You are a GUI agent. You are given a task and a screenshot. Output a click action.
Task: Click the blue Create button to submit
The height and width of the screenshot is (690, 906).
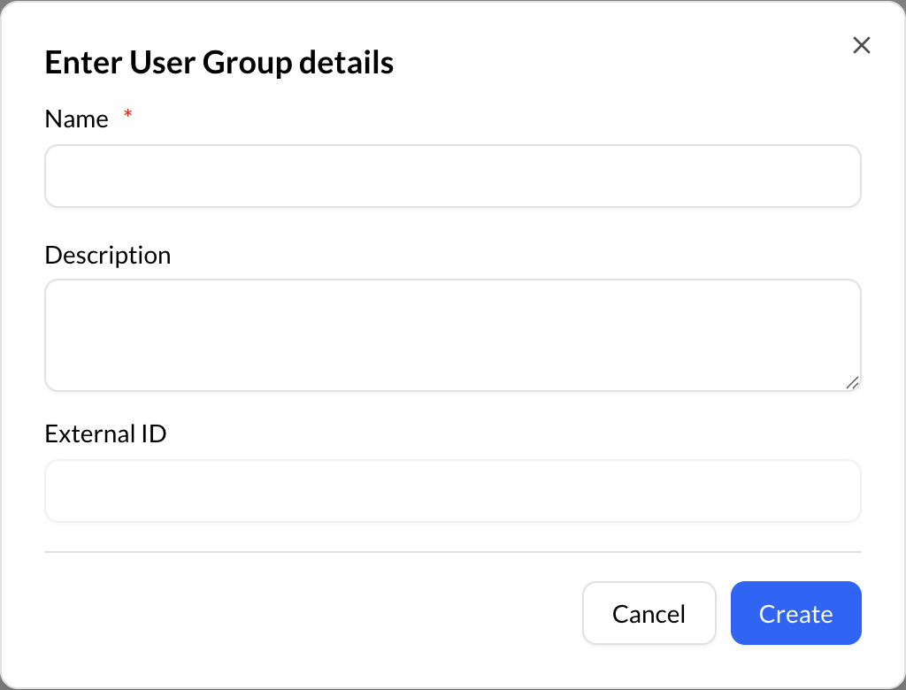click(795, 613)
